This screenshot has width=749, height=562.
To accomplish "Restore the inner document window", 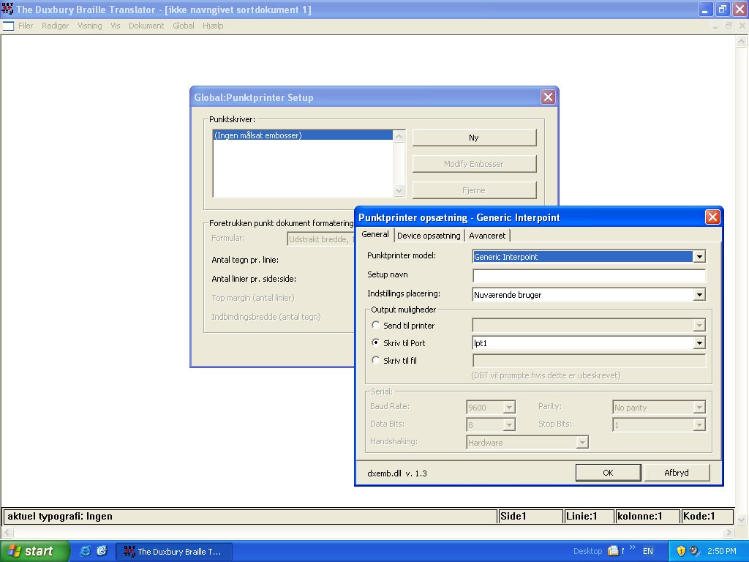I will click(729, 26).
